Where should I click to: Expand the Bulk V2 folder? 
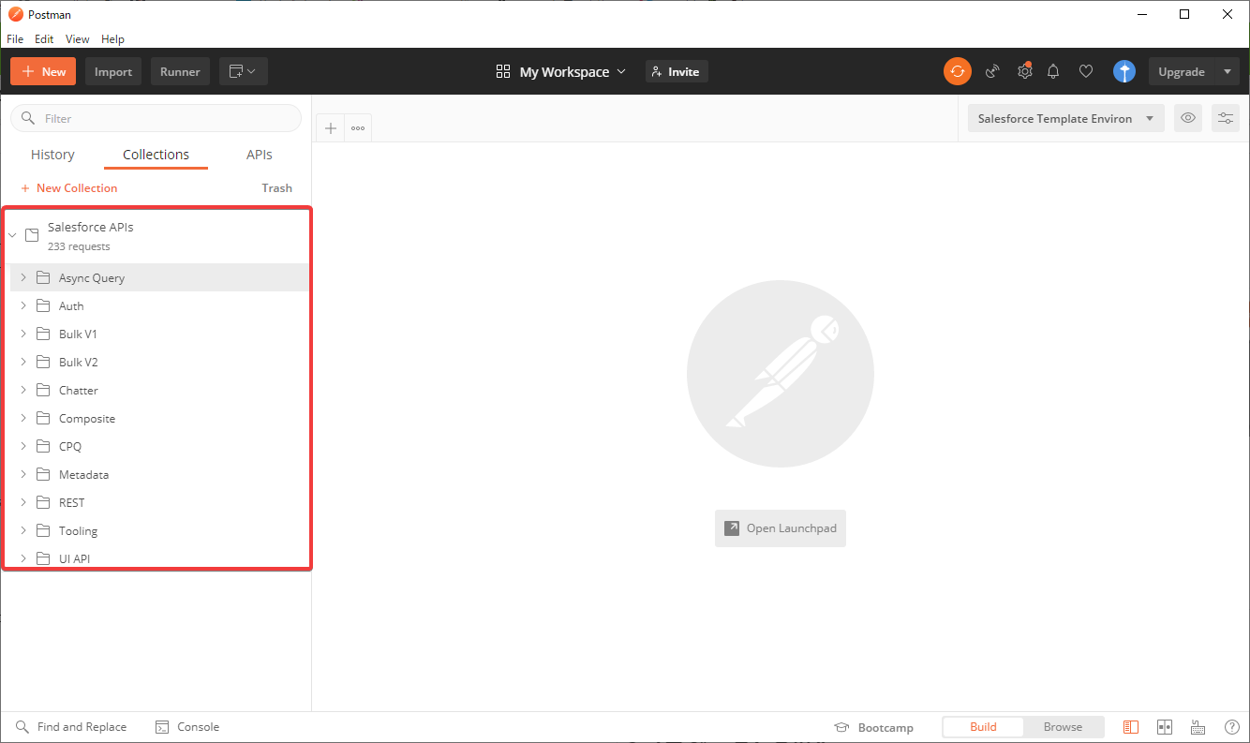[x=23, y=362]
